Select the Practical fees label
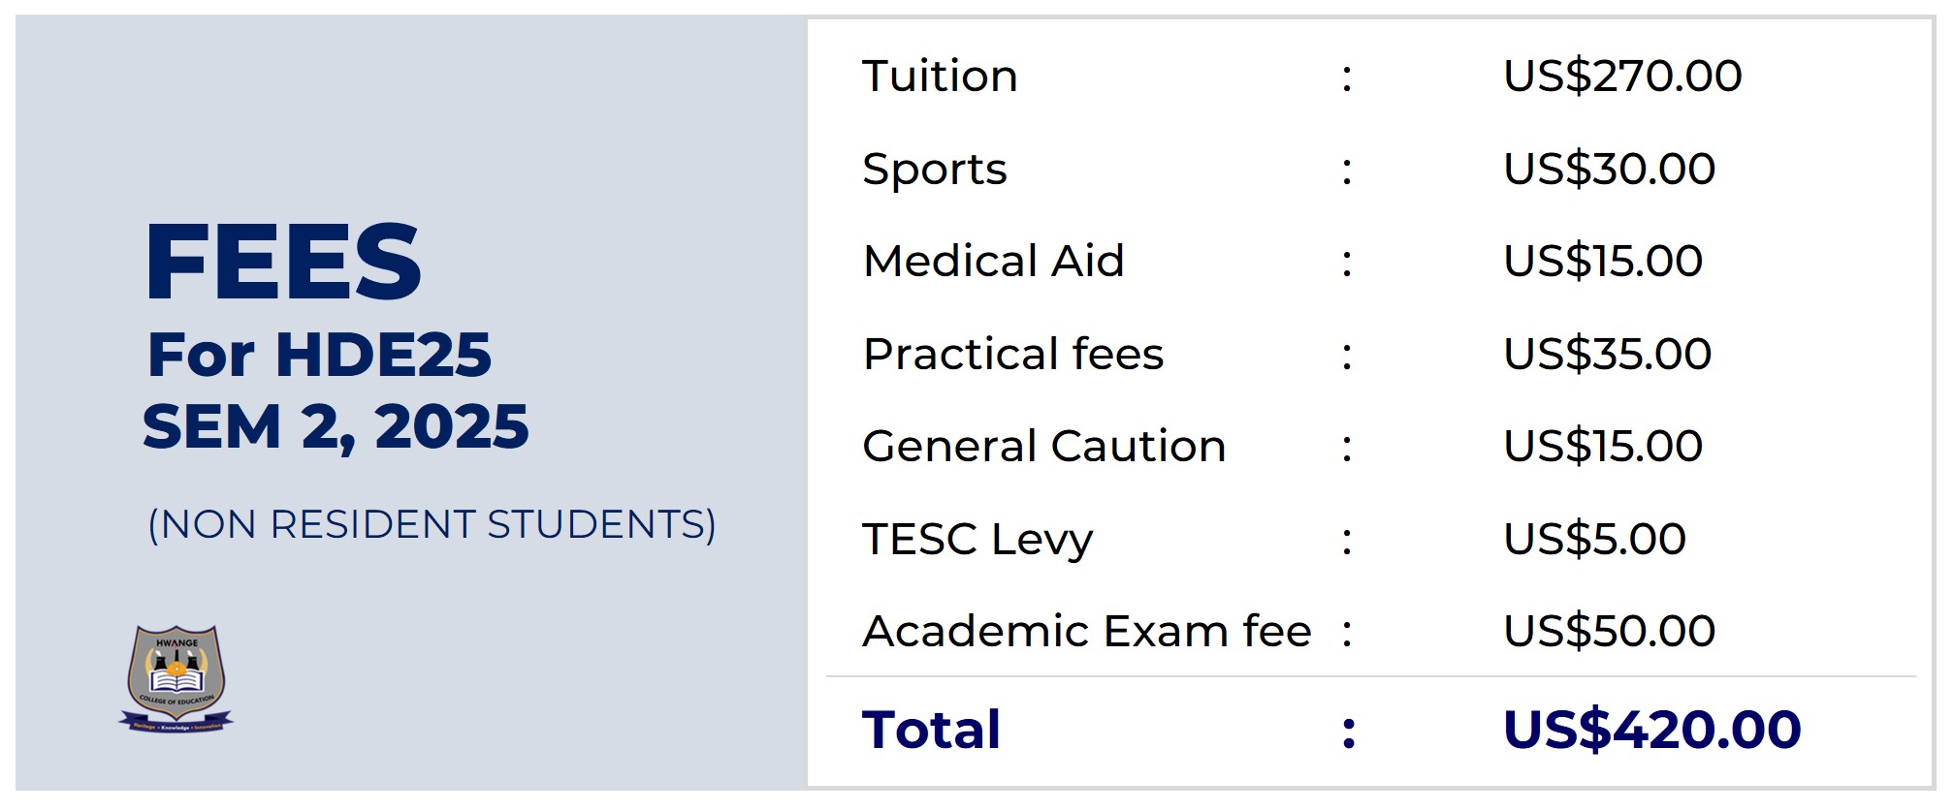The width and height of the screenshot is (1954, 811). point(1012,355)
